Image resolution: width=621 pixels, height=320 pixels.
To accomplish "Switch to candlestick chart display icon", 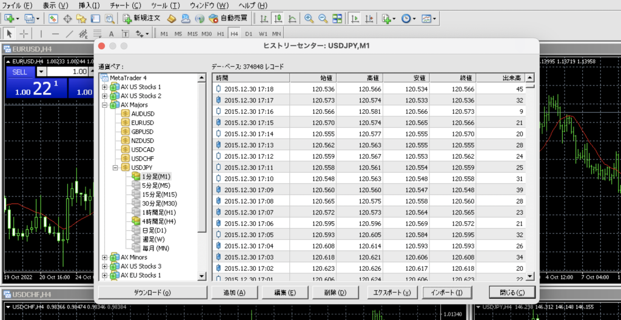I will (x=279, y=18).
